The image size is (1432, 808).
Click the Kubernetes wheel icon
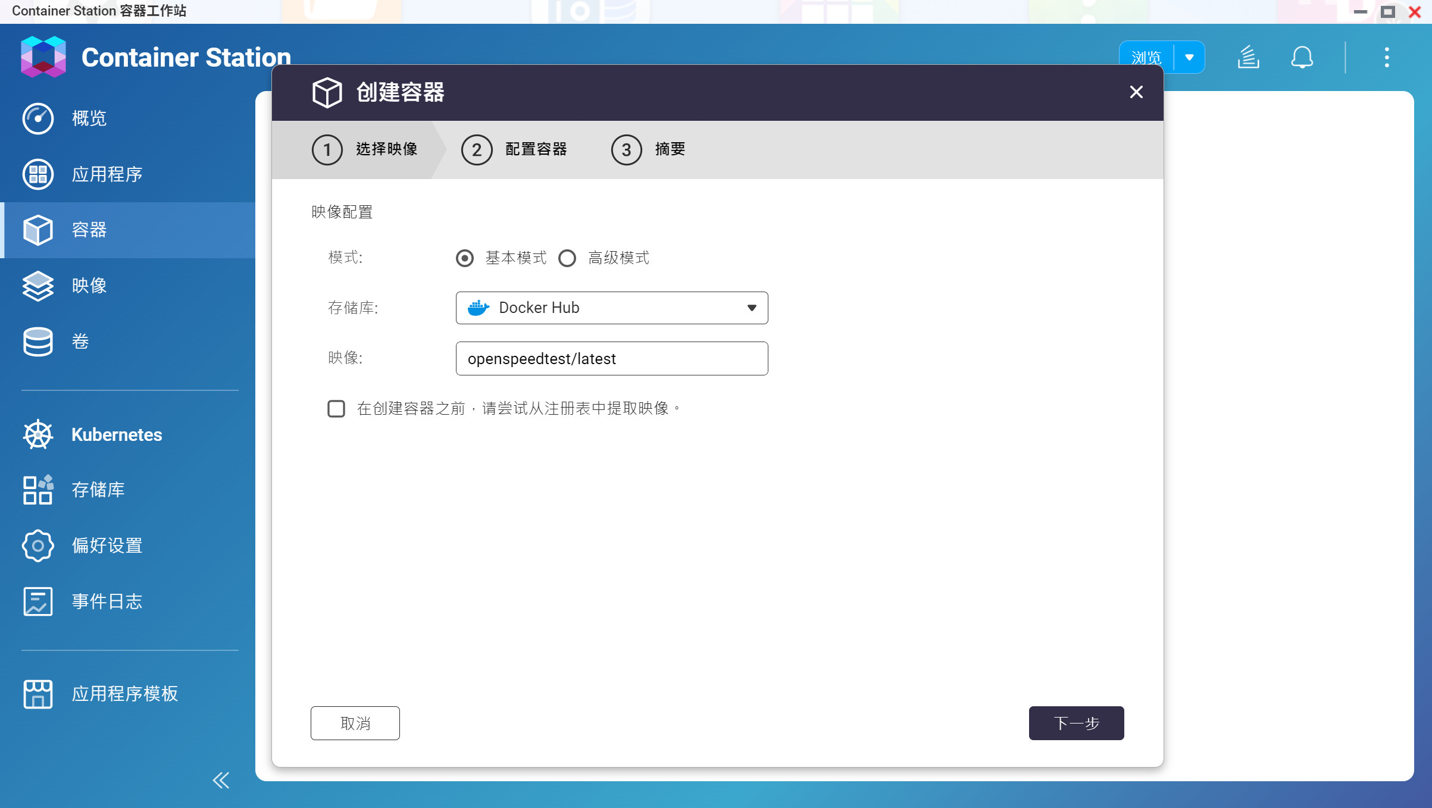click(x=38, y=434)
